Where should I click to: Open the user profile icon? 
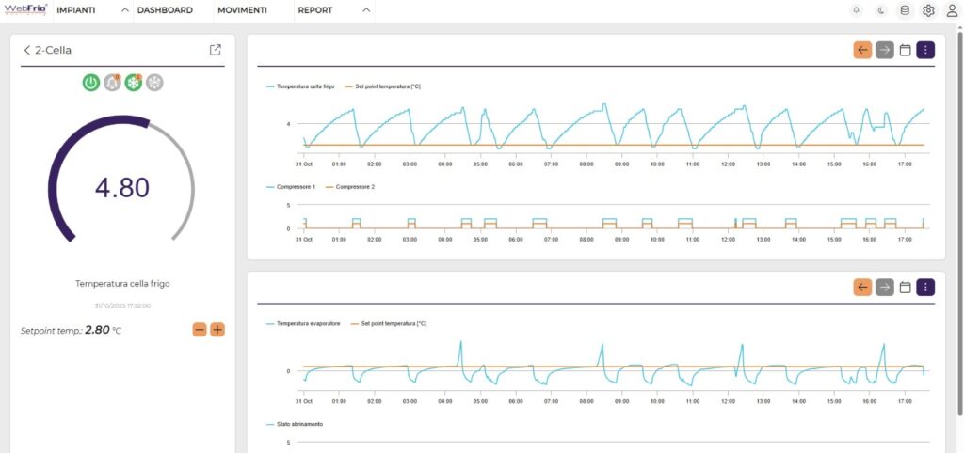952,10
